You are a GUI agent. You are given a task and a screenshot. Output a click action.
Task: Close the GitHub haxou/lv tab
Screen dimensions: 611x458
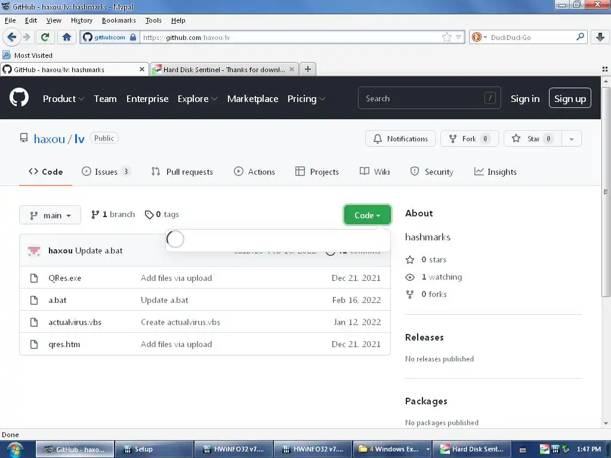coord(142,69)
